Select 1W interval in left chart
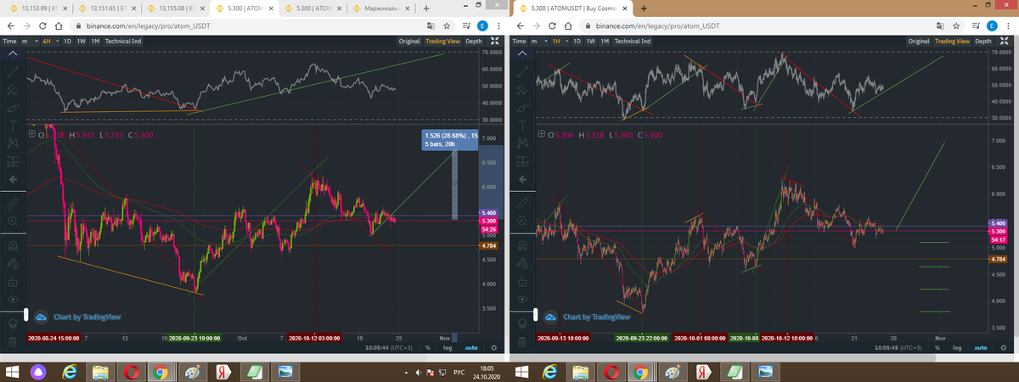The image size is (1019, 382). coord(82,41)
